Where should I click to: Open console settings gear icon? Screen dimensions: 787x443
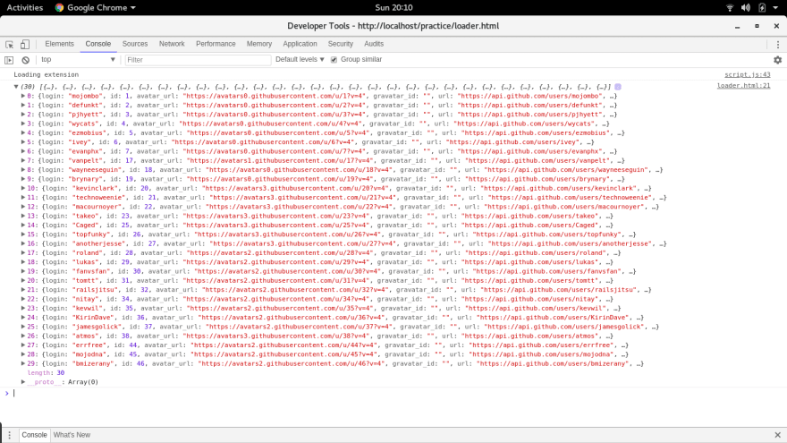point(777,60)
